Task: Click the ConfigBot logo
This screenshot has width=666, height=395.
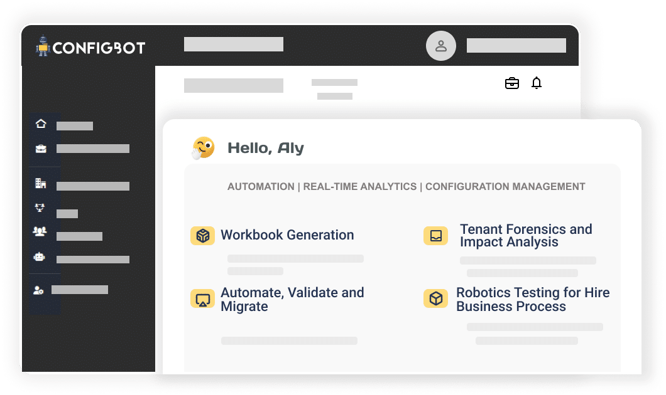Action: tap(92, 48)
